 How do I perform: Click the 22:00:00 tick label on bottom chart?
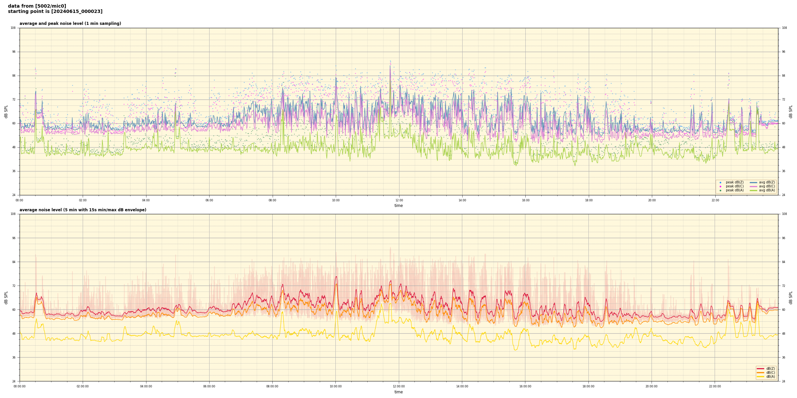pos(715,386)
